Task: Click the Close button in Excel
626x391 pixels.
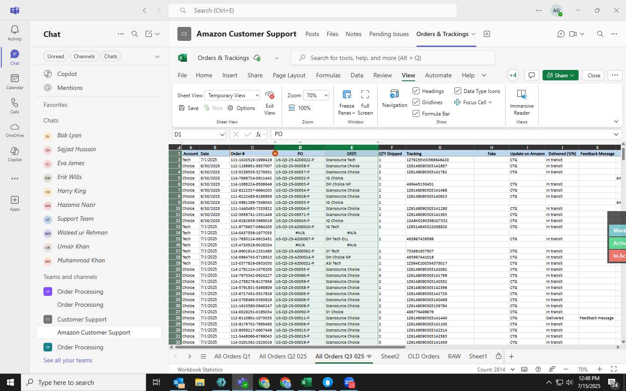Action: [594, 75]
